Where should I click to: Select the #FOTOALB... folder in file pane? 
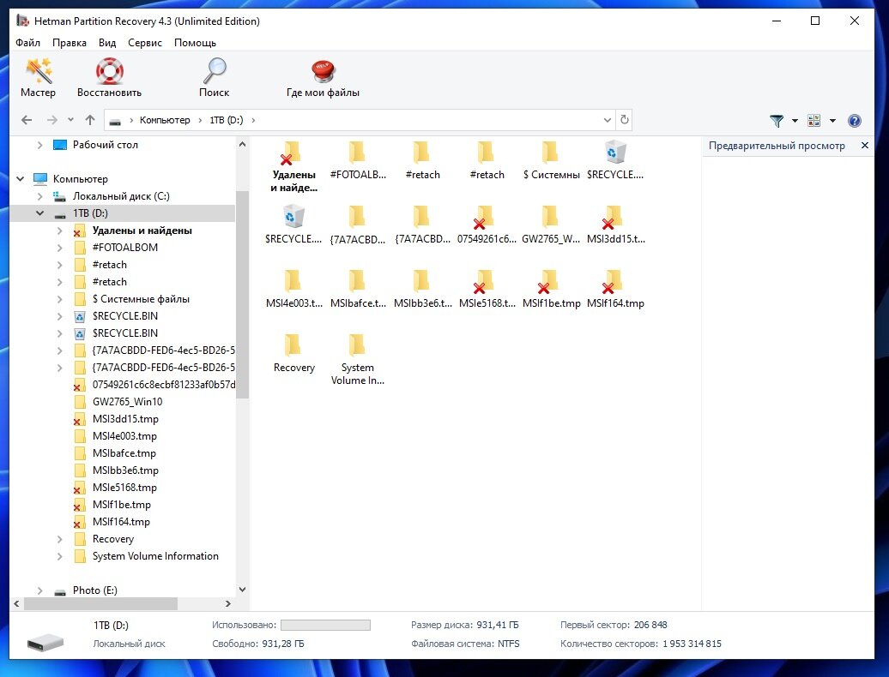(358, 160)
